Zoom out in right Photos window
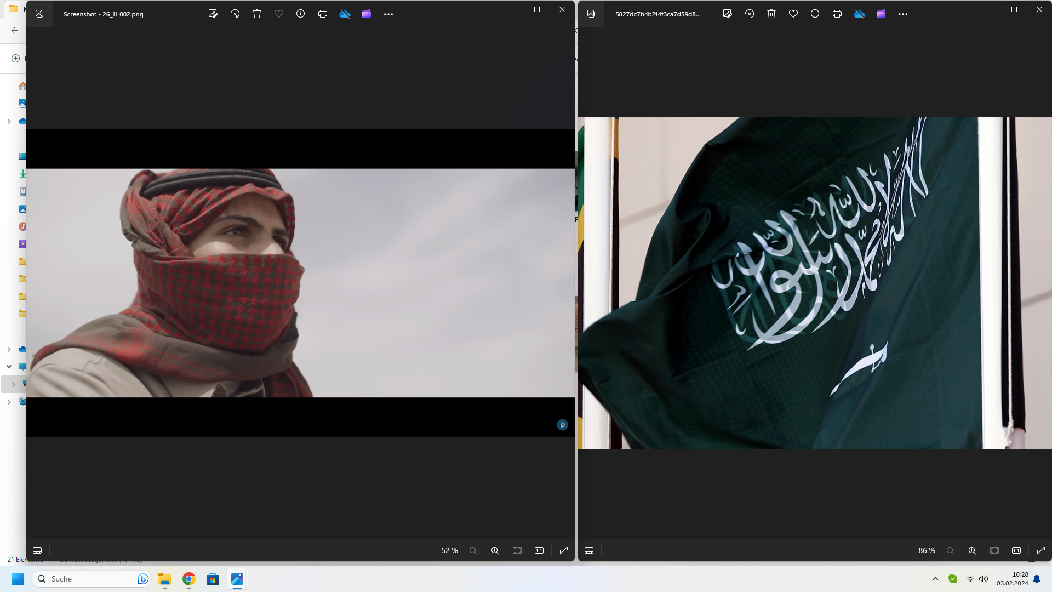This screenshot has width=1052, height=592. pos(951,550)
